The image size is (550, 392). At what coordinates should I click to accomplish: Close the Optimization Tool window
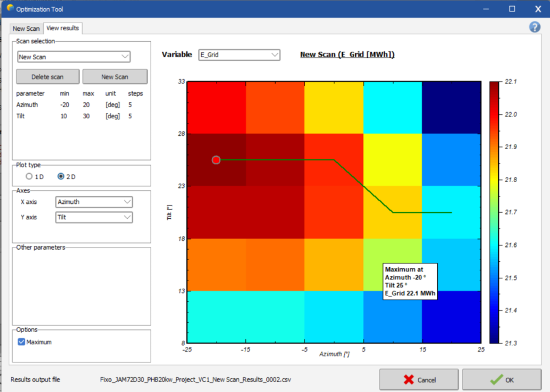click(x=537, y=9)
